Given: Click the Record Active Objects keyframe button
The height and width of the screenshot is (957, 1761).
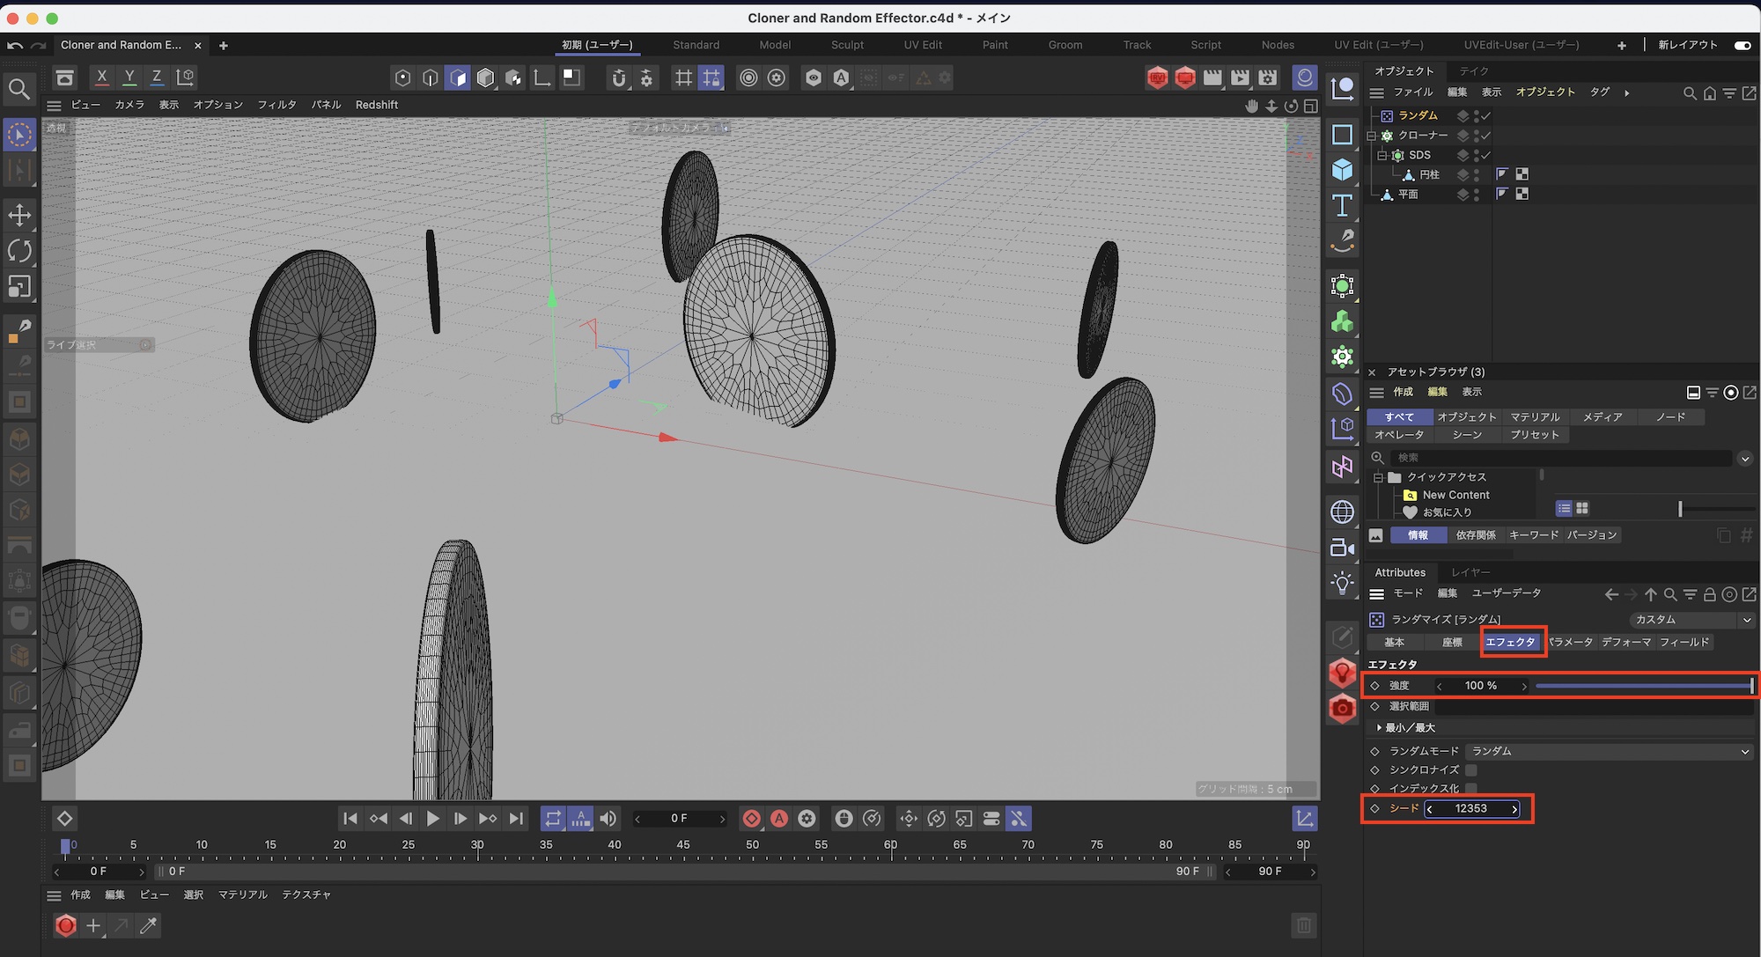Looking at the screenshot, I should [751, 819].
